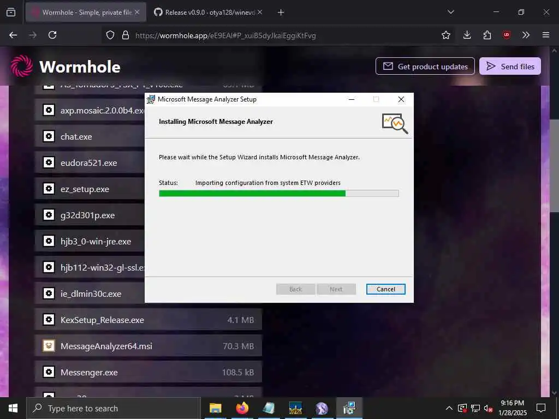Select the hjb3_0-win-jre.exe file row

coord(90,241)
